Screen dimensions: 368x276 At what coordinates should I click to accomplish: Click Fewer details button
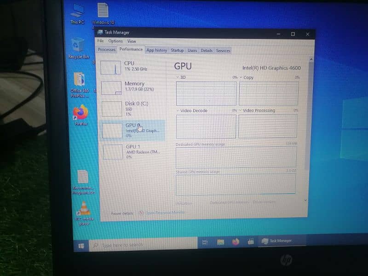coord(122,213)
